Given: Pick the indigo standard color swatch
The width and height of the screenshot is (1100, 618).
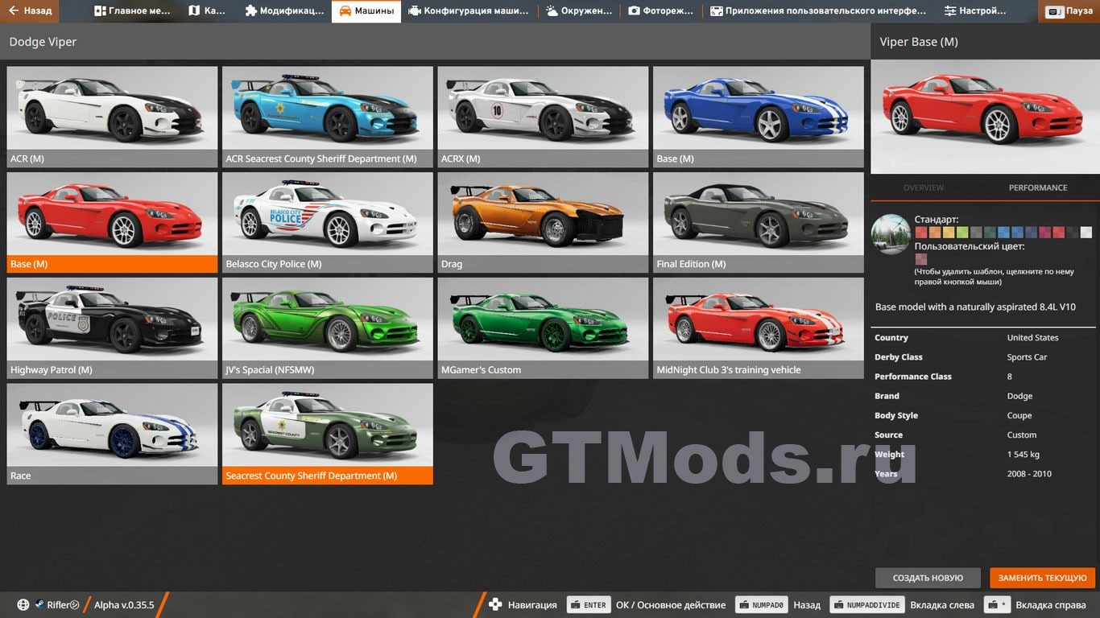Looking at the screenshot, I should tap(1031, 233).
